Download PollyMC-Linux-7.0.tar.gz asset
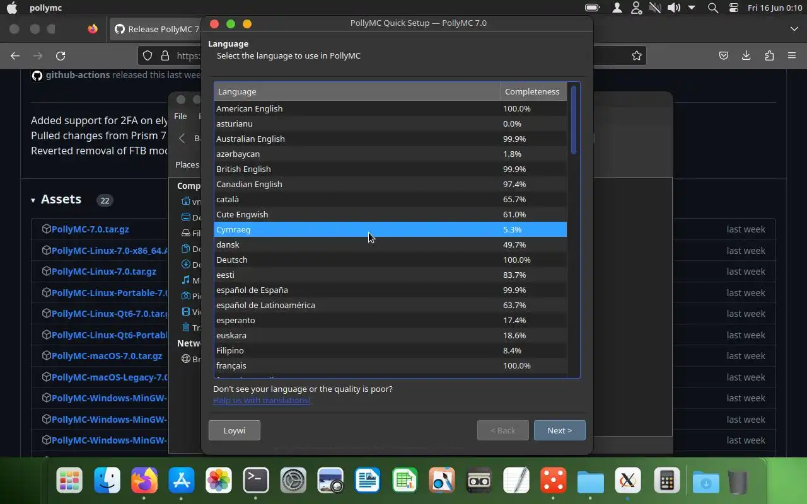The image size is (807, 504). click(104, 272)
